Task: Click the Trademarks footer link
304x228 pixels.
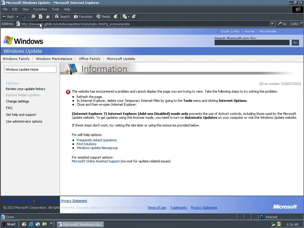Action: (x=178, y=208)
